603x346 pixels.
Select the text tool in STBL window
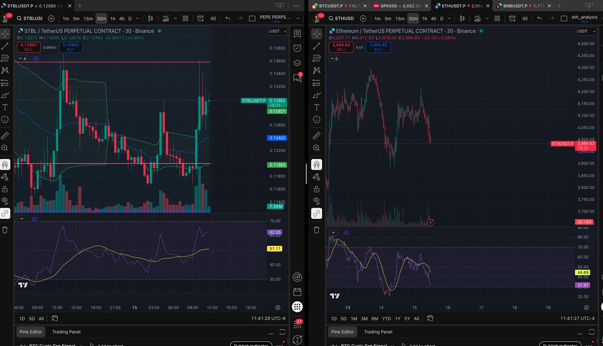click(5, 107)
